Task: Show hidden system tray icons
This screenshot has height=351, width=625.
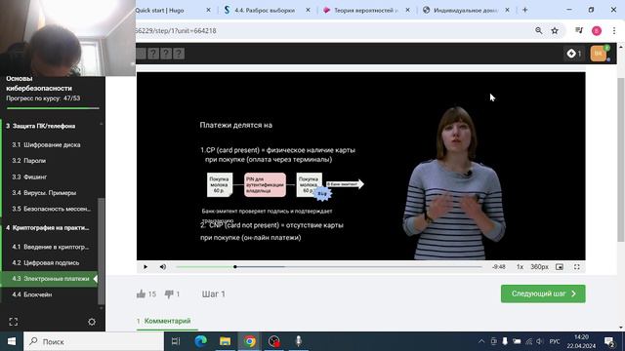Action: pyautogui.click(x=481, y=341)
